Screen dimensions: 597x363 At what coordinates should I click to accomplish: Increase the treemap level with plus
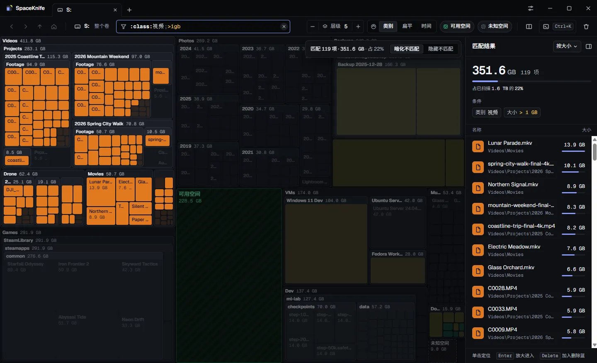358,27
